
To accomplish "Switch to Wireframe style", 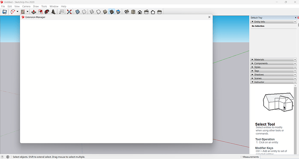I will pos(92,12).
